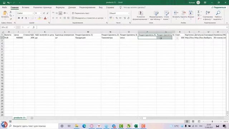Collapse the ribbon with caret
The height and width of the screenshot is (129, 229).
(x=227, y=23)
